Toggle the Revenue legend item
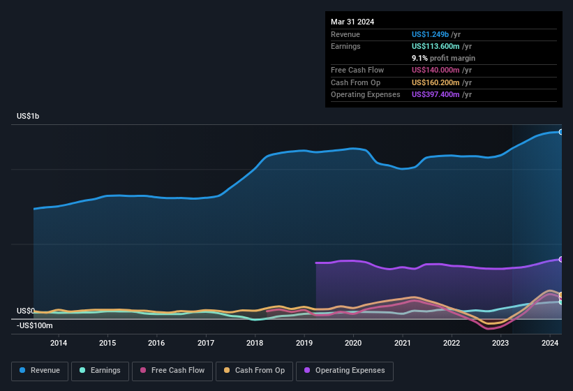Screen dimensions: 573x391 click(40, 371)
